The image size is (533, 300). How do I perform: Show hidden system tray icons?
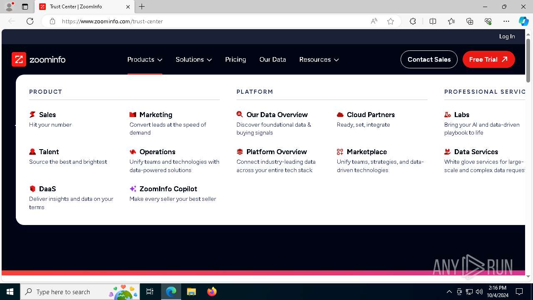[x=449, y=292]
